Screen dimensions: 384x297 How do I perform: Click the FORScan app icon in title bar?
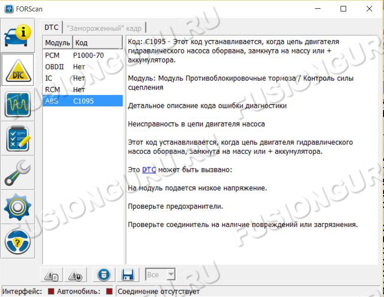point(9,9)
